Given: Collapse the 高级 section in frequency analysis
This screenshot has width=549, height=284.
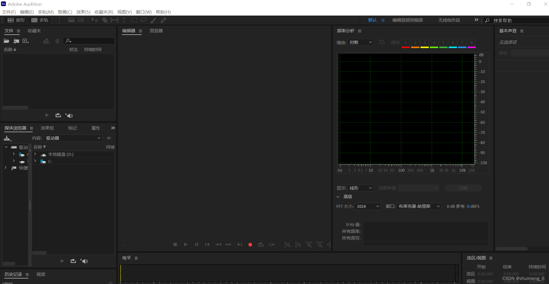Looking at the screenshot, I should [x=338, y=197].
